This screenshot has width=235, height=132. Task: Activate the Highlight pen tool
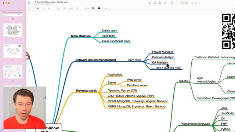(172, 3)
